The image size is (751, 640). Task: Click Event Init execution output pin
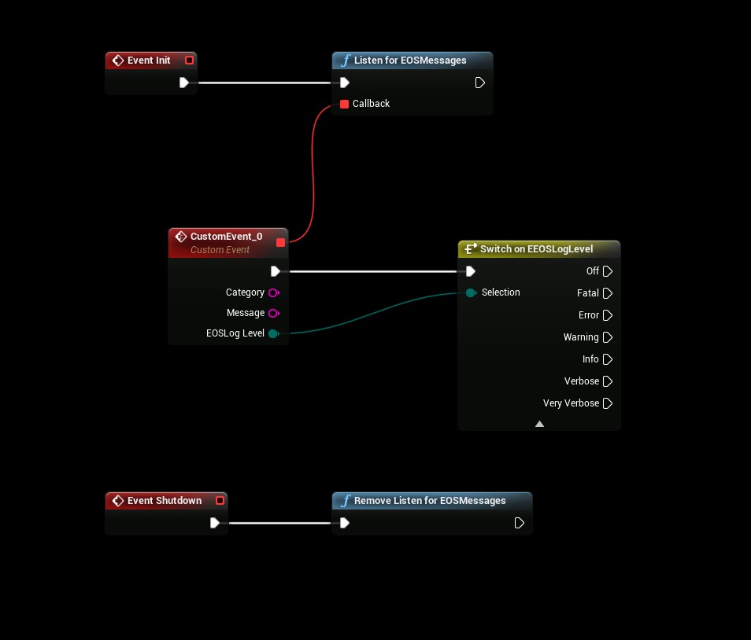coord(184,83)
